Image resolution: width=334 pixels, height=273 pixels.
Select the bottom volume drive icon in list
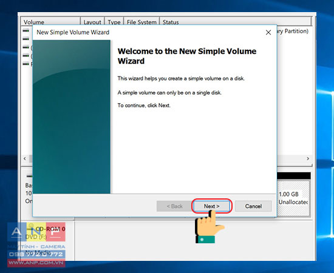[26, 64]
